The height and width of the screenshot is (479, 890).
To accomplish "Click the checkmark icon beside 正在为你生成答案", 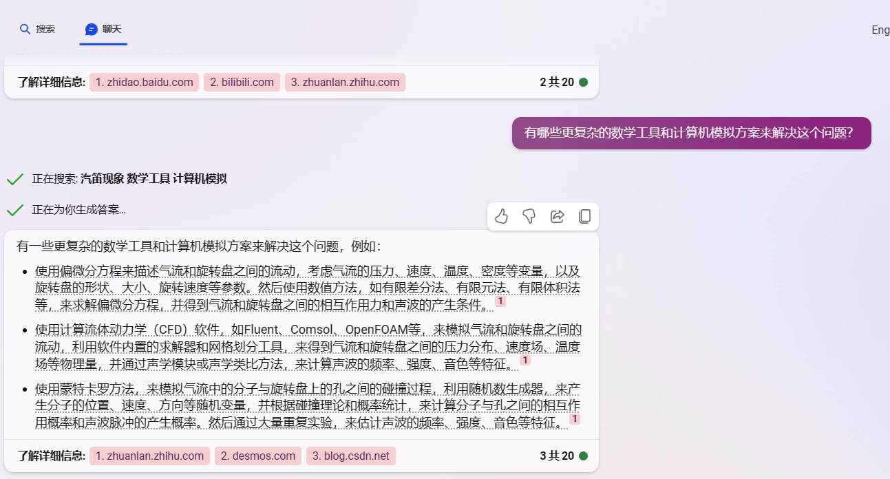I will [x=15, y=209].
